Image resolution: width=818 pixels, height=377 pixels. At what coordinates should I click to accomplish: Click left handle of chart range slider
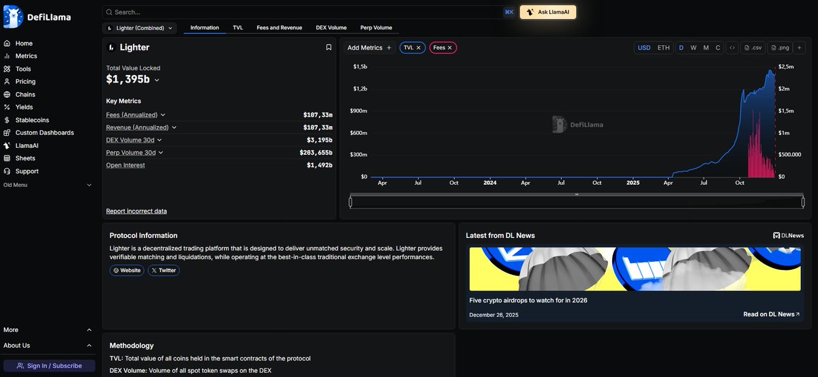(350, 202)
